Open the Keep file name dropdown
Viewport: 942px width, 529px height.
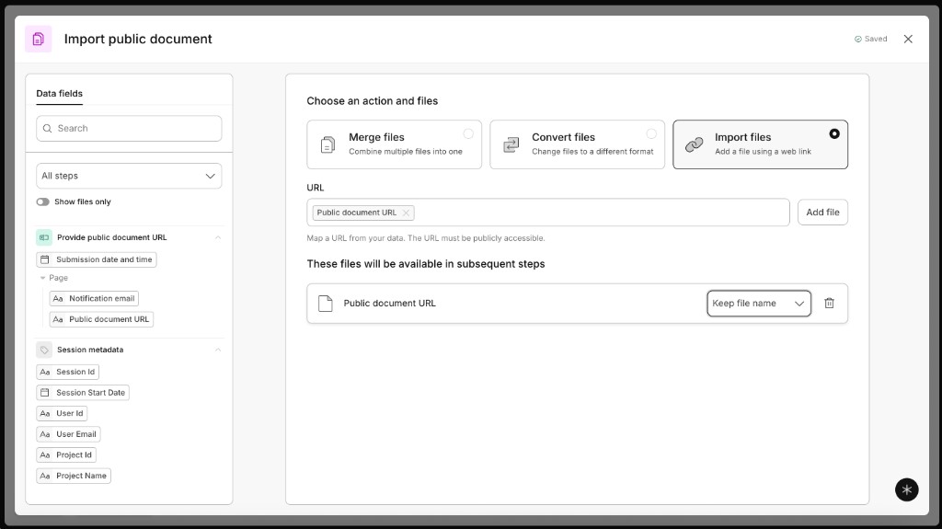click(759, 304)
